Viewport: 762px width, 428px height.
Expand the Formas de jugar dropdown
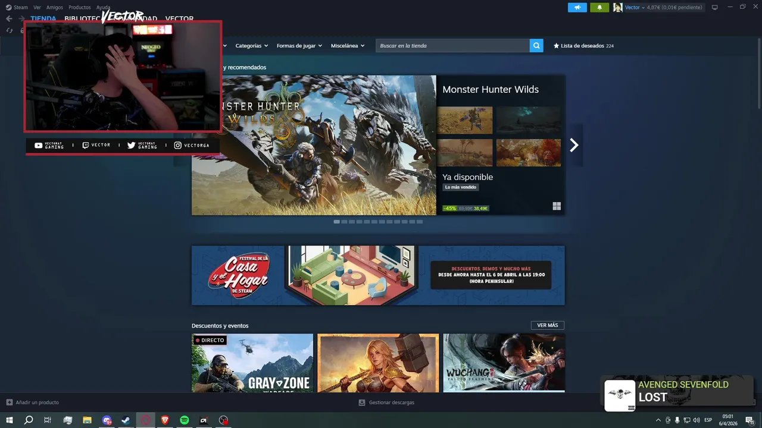(x=299, y=46)
